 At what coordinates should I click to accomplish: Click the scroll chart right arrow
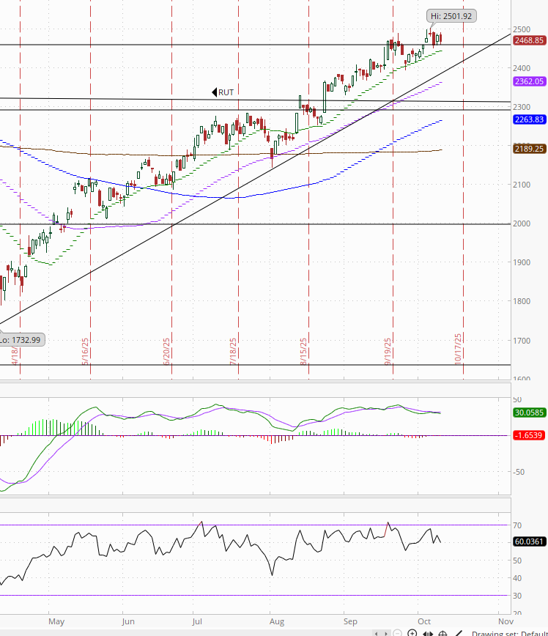(x=386, y=634)
